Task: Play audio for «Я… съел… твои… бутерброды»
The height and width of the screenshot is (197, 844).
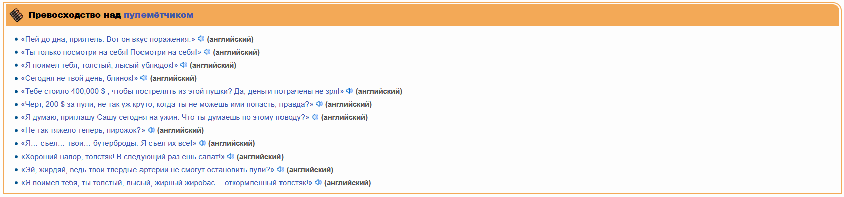Action: (202, 143)
